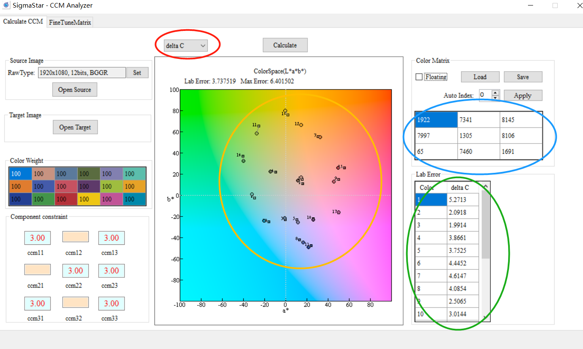This screenshot has width=583, height=349.
Task: Select the Calculate CCM tab
Action: (23, 22)
